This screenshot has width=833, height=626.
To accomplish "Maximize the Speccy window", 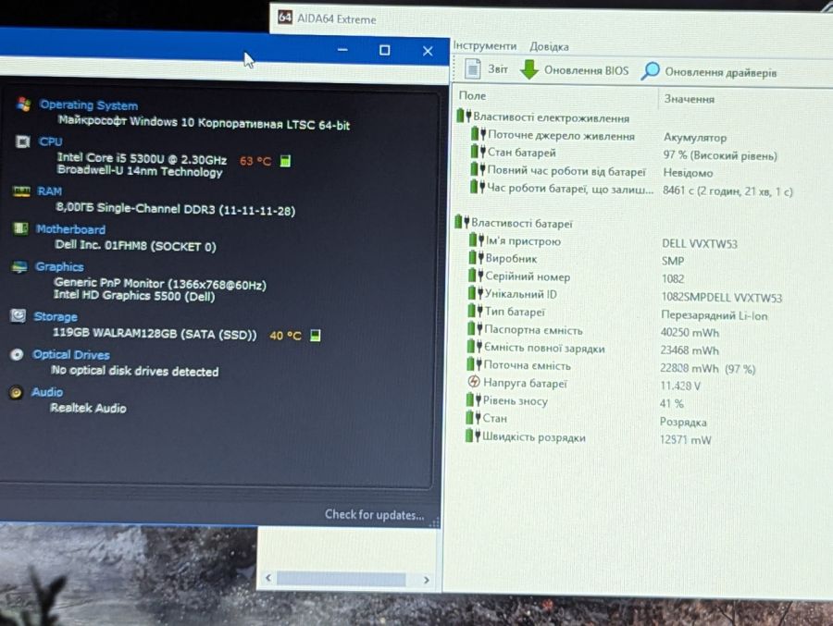I will coord(385,51).
